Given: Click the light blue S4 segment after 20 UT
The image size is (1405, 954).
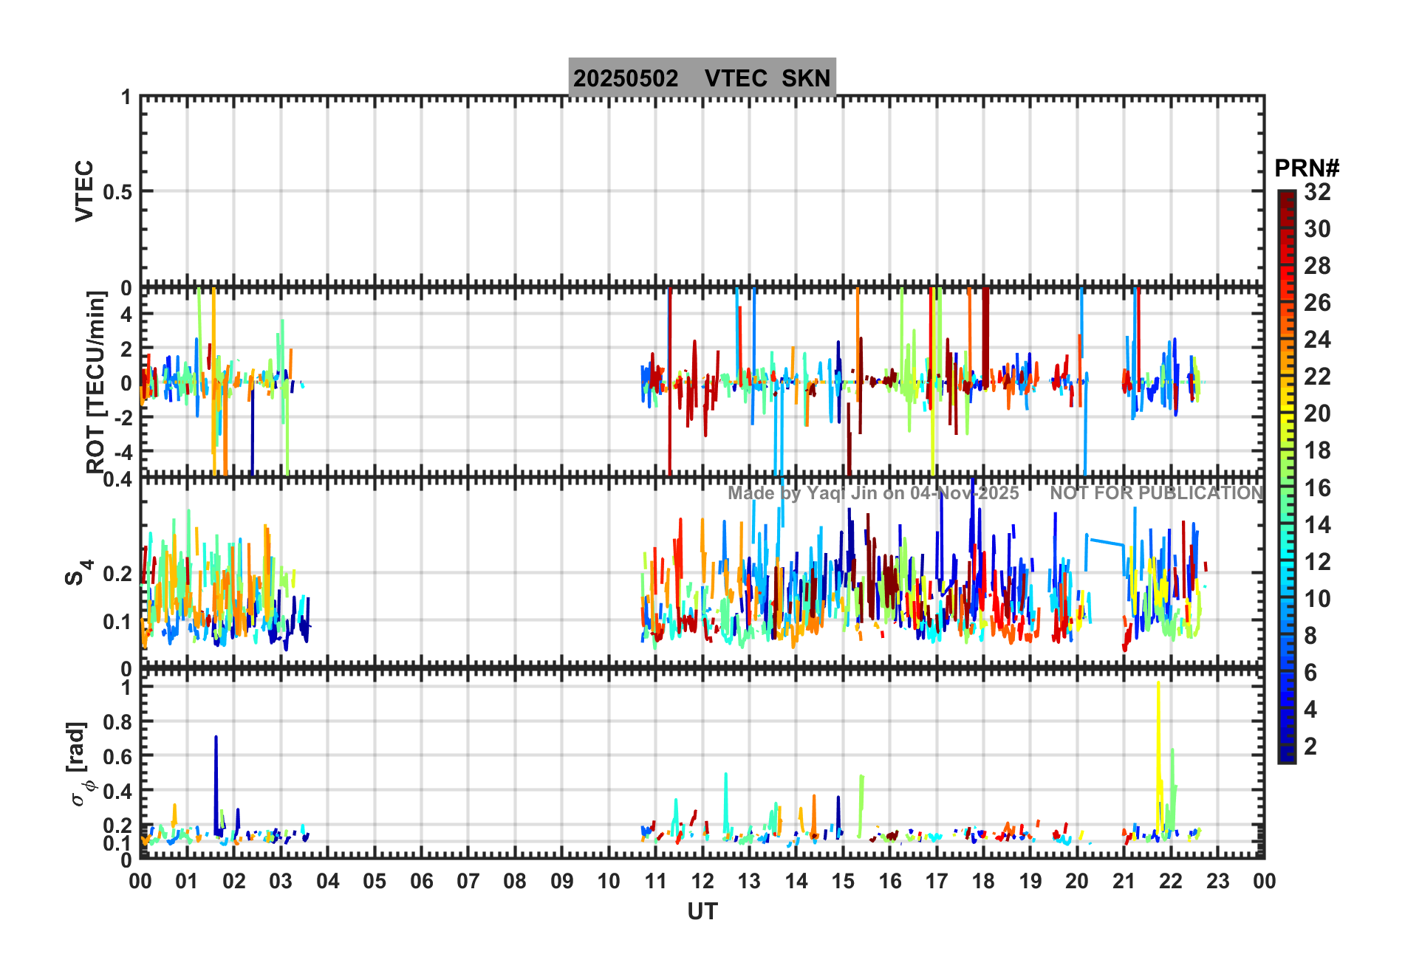Looking at the screenshot, I should (1105, 542).
